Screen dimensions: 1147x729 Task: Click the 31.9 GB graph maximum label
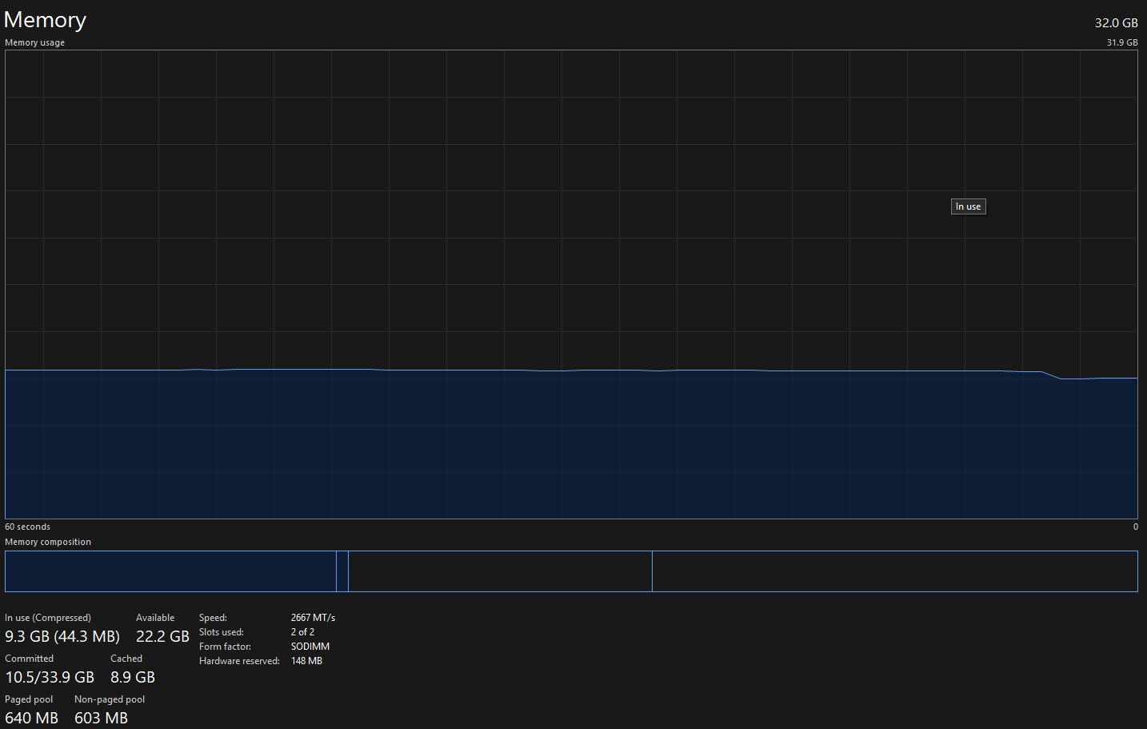tap(1121, 42)
